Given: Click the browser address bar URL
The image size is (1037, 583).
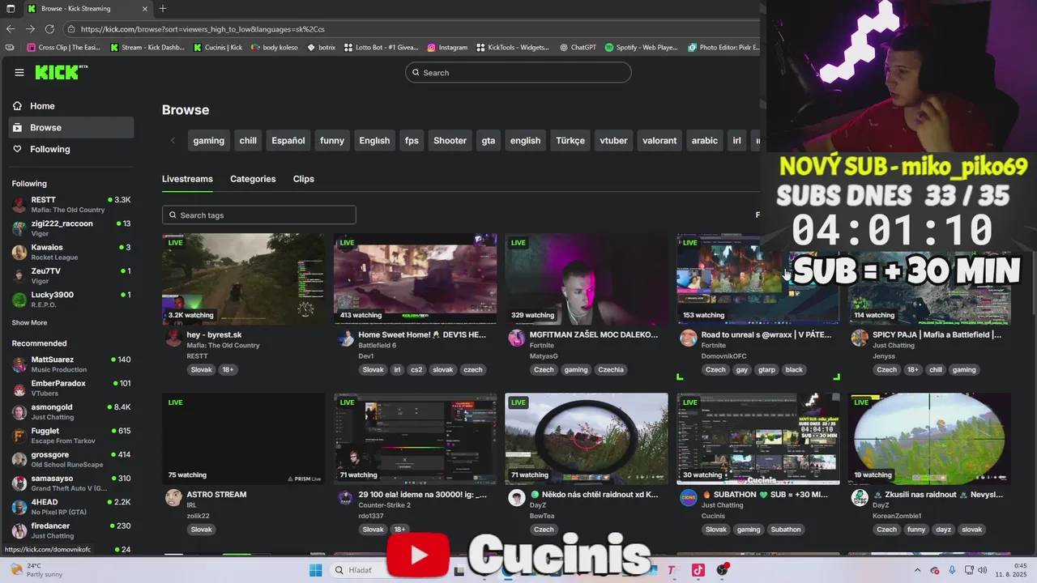Looking at the screenshot, I should (x=203, y=29).
